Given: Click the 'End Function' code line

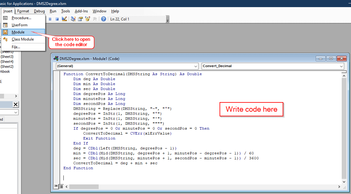Looking at the screenshot, I should point(78,168).
